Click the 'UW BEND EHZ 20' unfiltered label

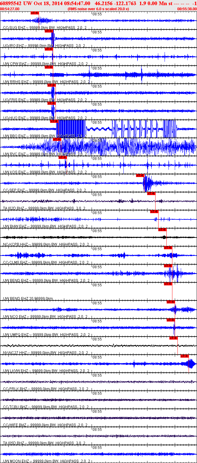[18, 299]
